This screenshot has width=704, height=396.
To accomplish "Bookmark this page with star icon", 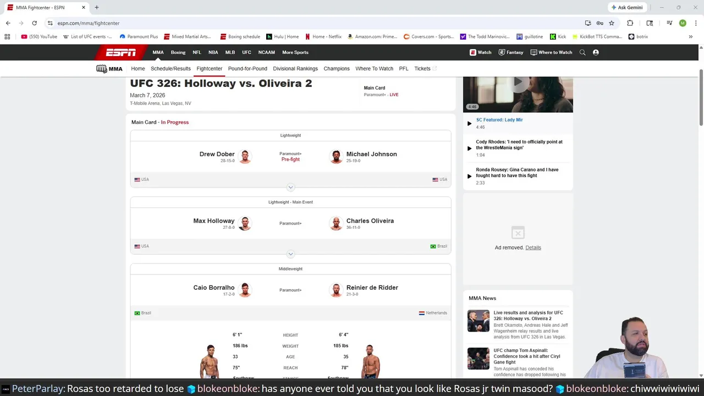I will pyautogui.click(x=612, y=23).
